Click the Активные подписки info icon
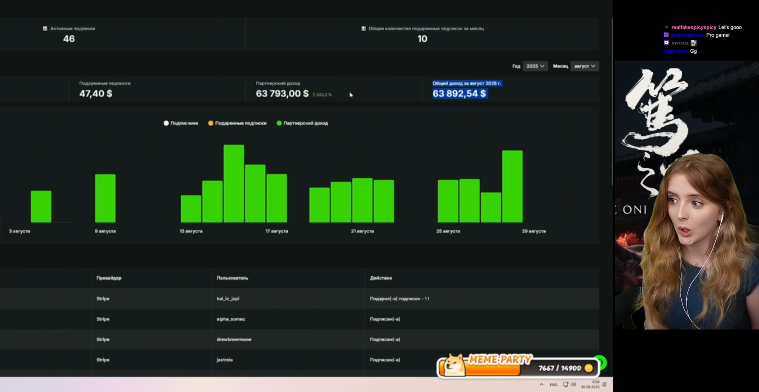The width and height of the screenshot is (759, 392). (45, 28)
